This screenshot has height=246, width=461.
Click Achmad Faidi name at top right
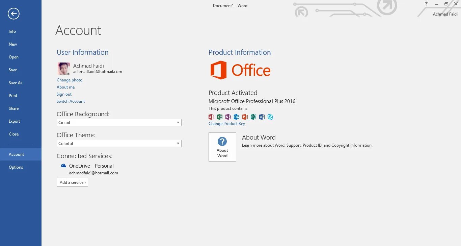pos(445,14)
